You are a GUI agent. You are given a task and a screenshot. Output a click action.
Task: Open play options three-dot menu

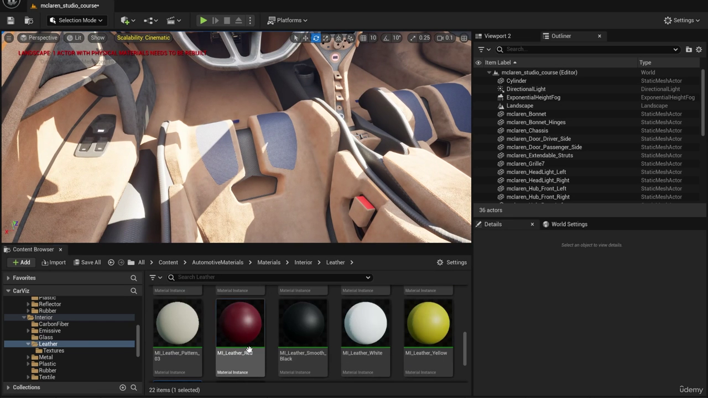pyautogui.click(x=250, y=20)
